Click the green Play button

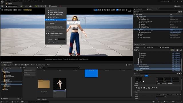[36, 6]
